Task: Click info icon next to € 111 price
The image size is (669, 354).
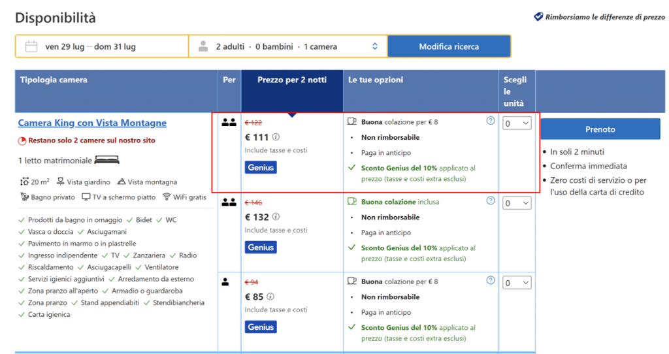Action: (x=276, y=137)
